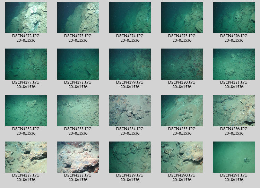Click the DSCN4289.JPG filename label
260x188 pixels.
tap(130, 175)
